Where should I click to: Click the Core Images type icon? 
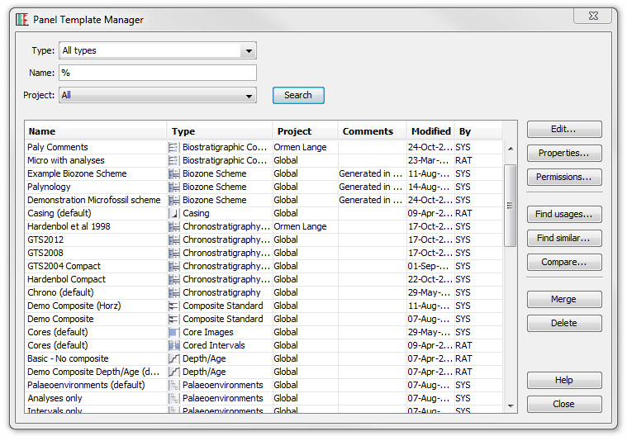[174, 332]
